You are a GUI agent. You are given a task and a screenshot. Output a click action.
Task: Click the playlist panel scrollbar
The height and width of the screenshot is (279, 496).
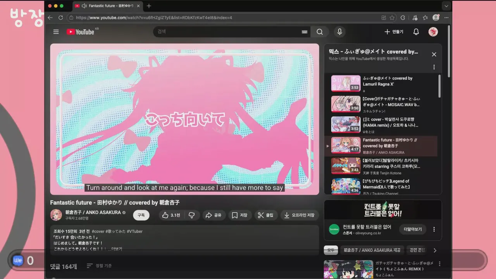(x=439, y=86)
